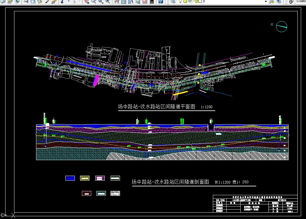Click the UCS origin icon in corner
The width and height of the screenshot is (306, 219).
click(x=8, y=215)
